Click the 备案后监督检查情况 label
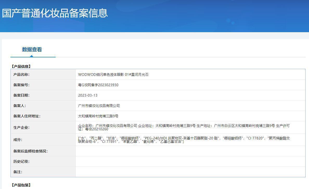 click(30, 151)
